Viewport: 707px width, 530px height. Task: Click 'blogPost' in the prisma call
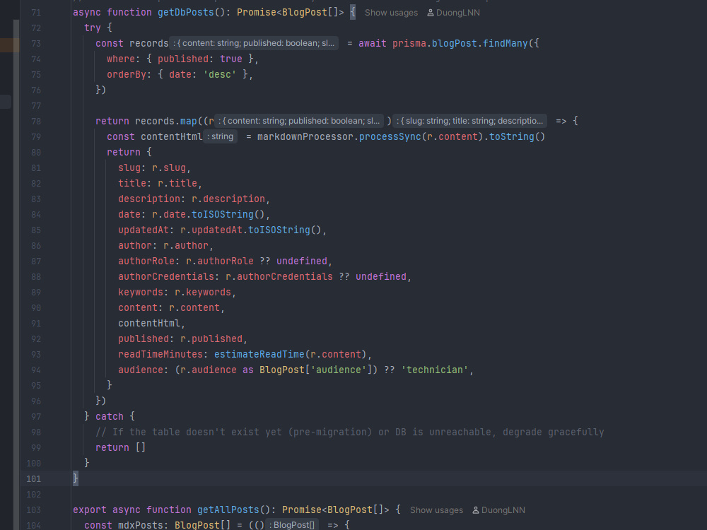[454, 43]
